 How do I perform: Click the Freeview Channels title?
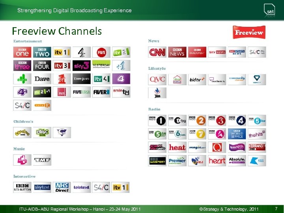click(57, 31)
